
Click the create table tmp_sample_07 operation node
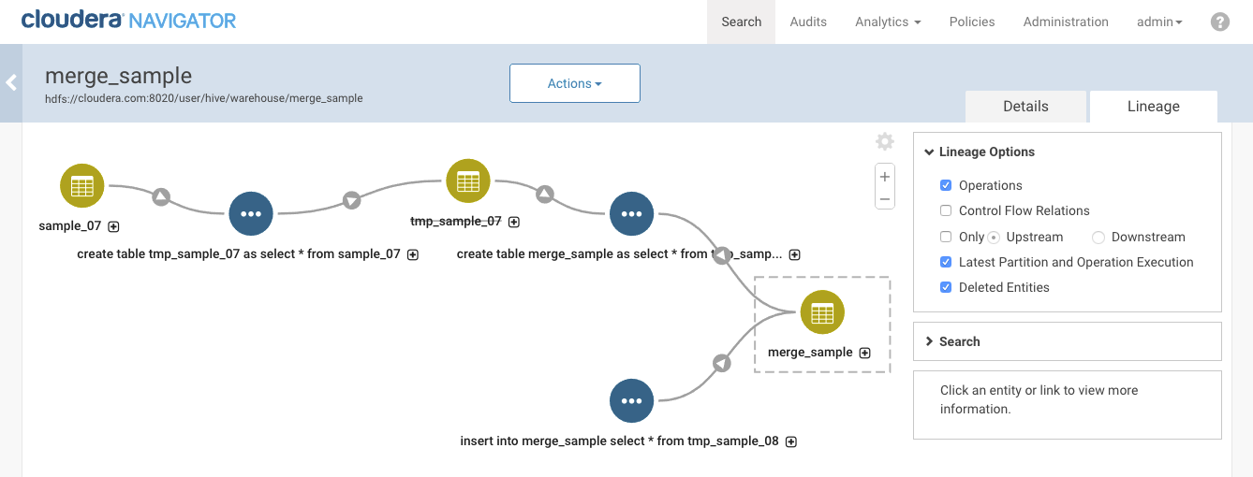pyautogui.click(x=251, y=213)
